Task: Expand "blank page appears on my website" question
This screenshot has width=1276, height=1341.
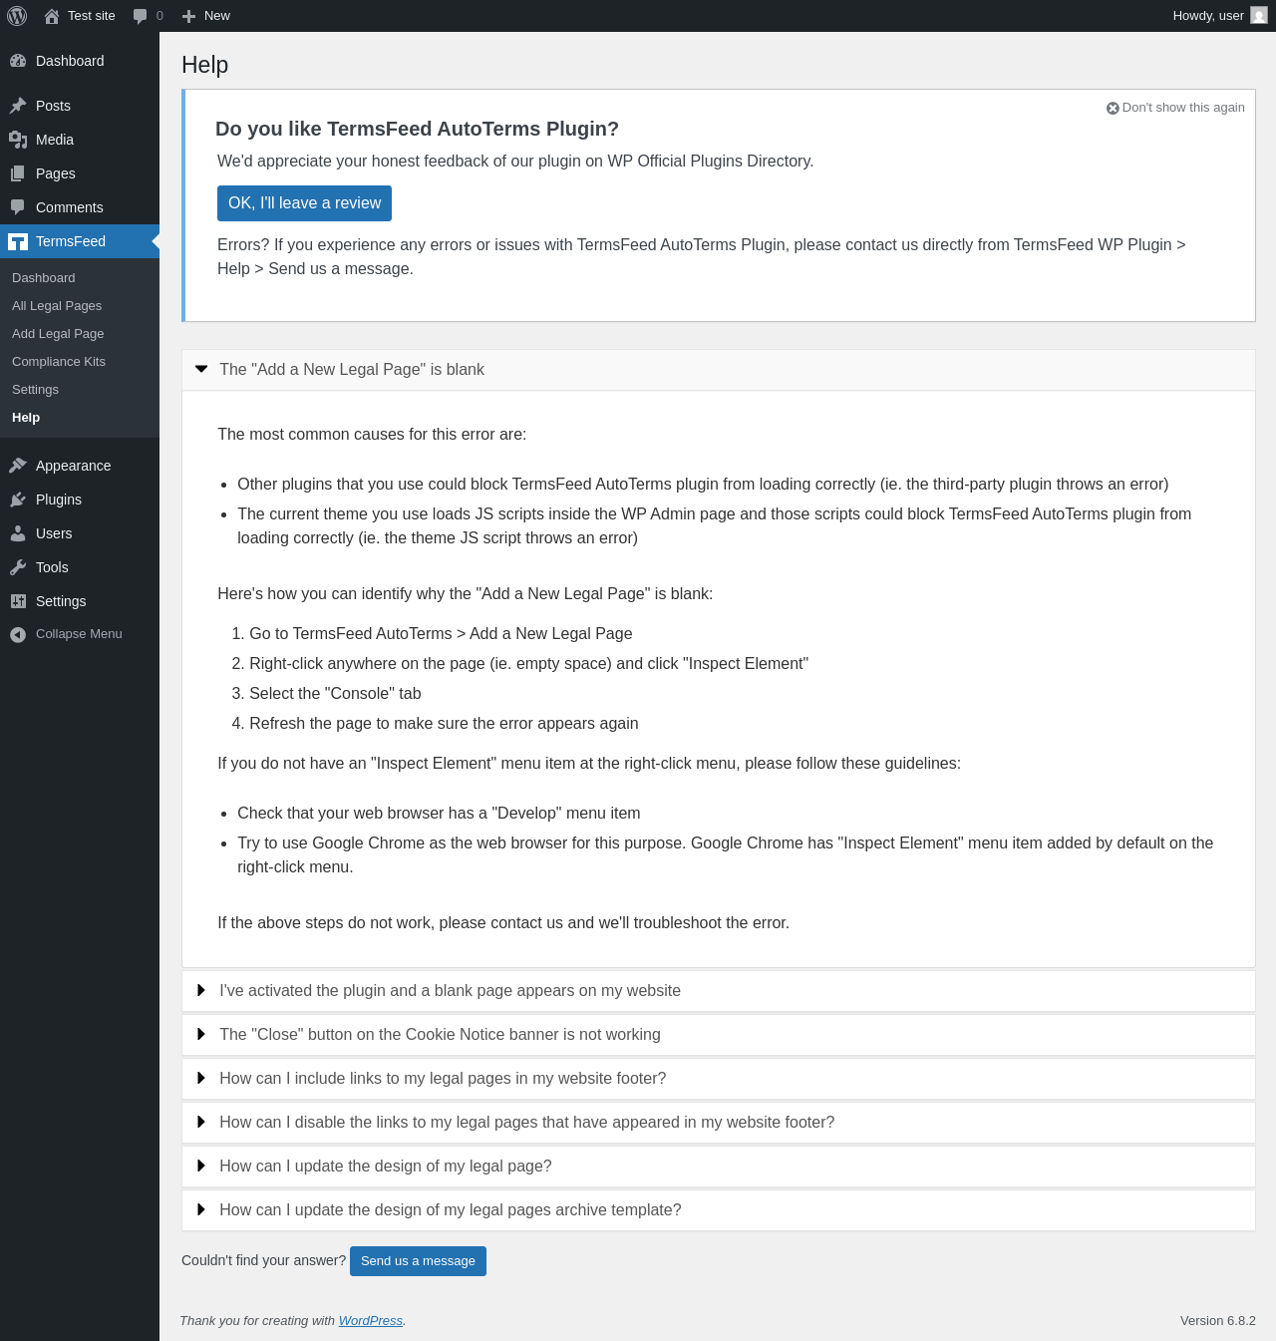Action: point(718,991)
